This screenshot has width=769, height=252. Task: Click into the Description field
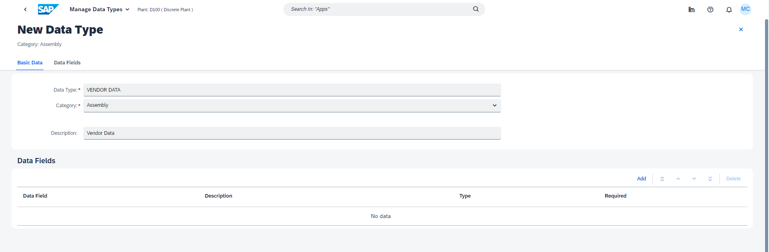pos(292,133)
